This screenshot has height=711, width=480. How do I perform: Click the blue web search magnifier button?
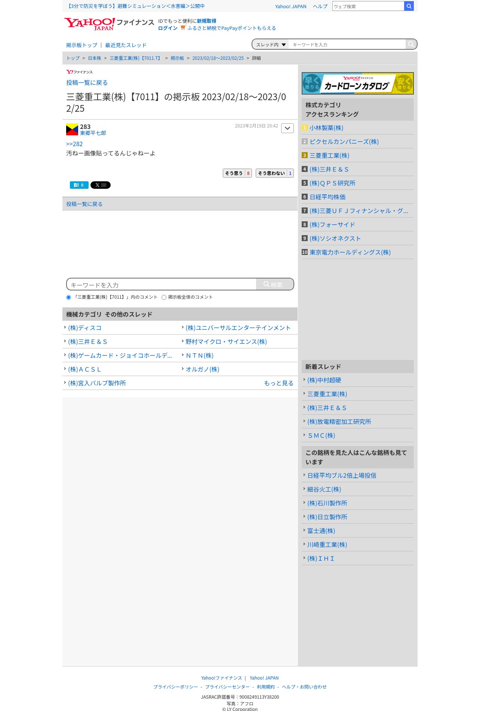click(409, 6)
